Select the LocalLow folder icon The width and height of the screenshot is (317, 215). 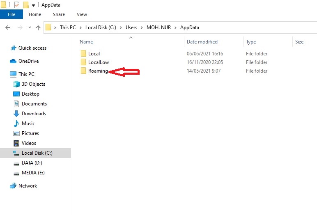pyautogui.click(x=83, y=62)
